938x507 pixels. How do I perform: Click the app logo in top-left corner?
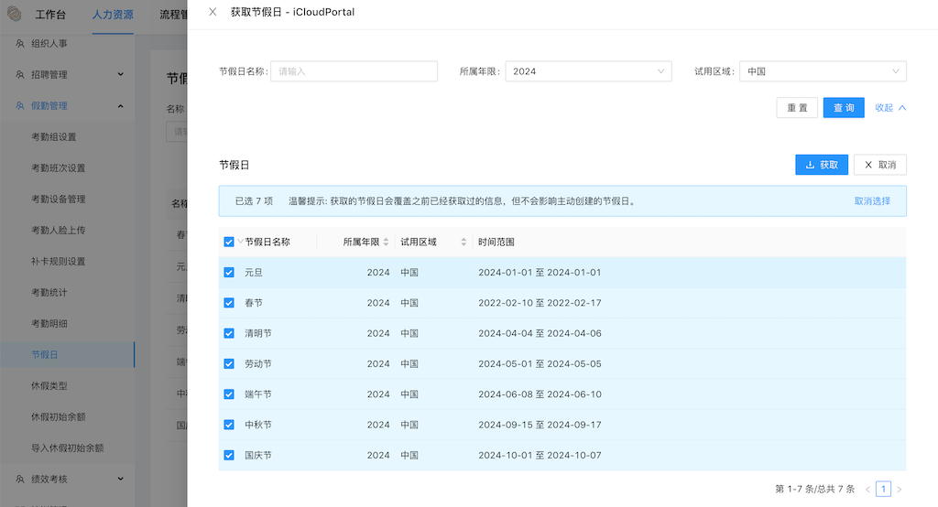coord(15,13)
